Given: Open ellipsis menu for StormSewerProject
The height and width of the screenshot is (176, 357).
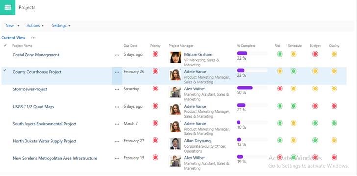Looking at the screenshot, I should [117, 89].
